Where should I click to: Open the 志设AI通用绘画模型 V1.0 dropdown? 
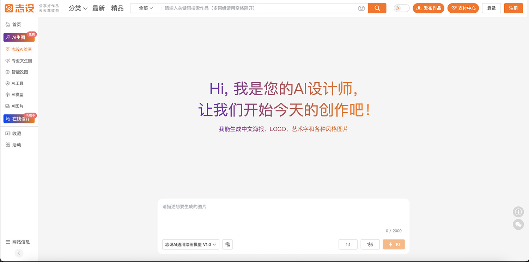[191, 244]
